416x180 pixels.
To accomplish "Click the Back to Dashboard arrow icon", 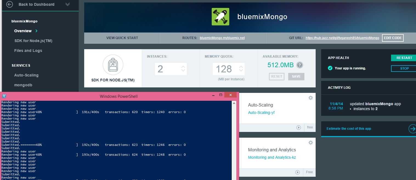I will click(10, 4).
